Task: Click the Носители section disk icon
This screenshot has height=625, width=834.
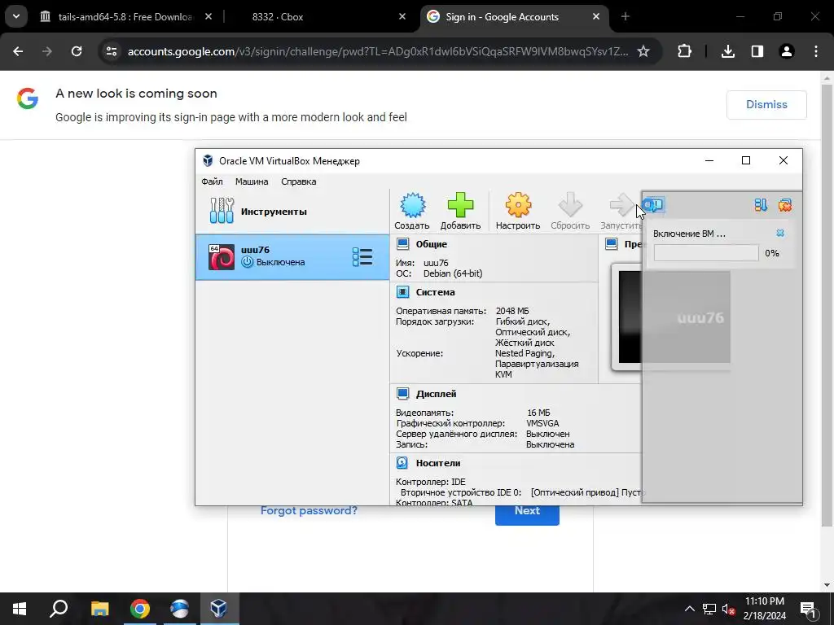Action: click(x=402, y=463)
